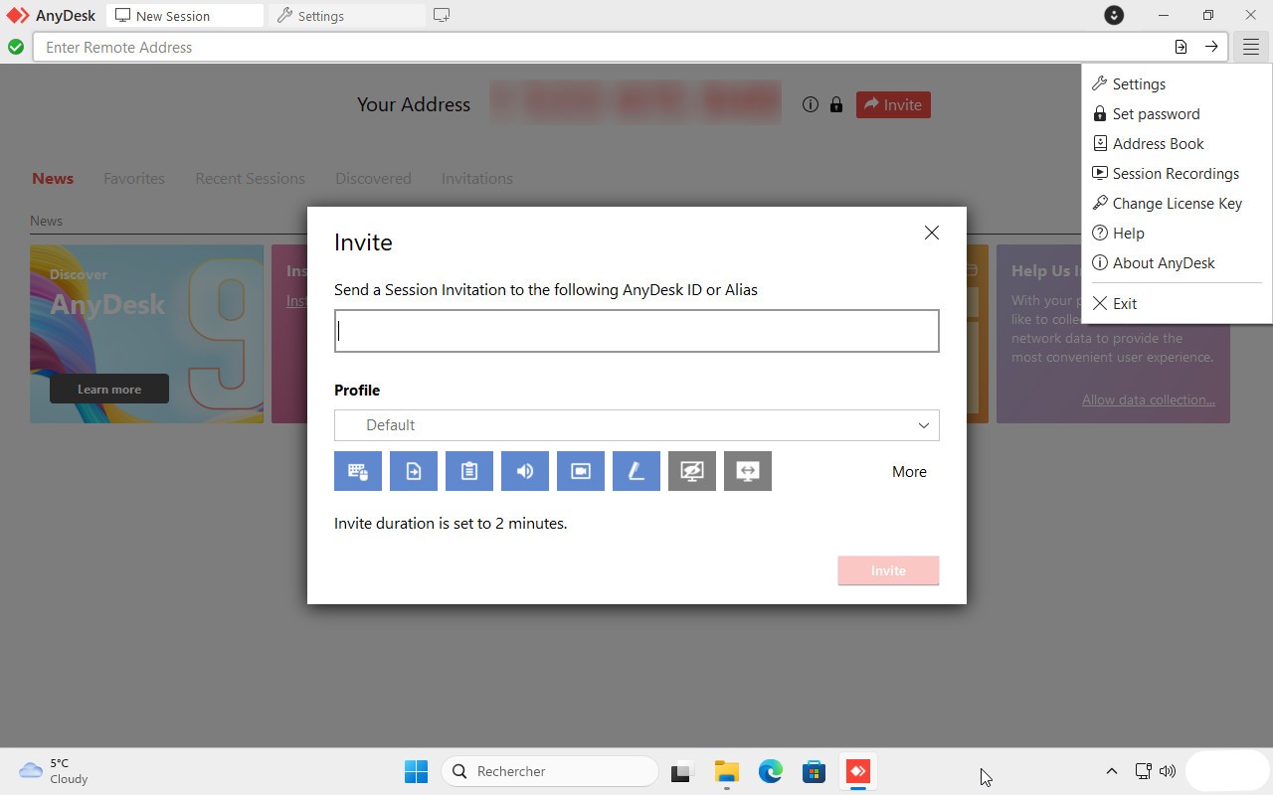Click the Rechercher taskbar search box
The image size is (1273, 795).
[x=550, y=771]
